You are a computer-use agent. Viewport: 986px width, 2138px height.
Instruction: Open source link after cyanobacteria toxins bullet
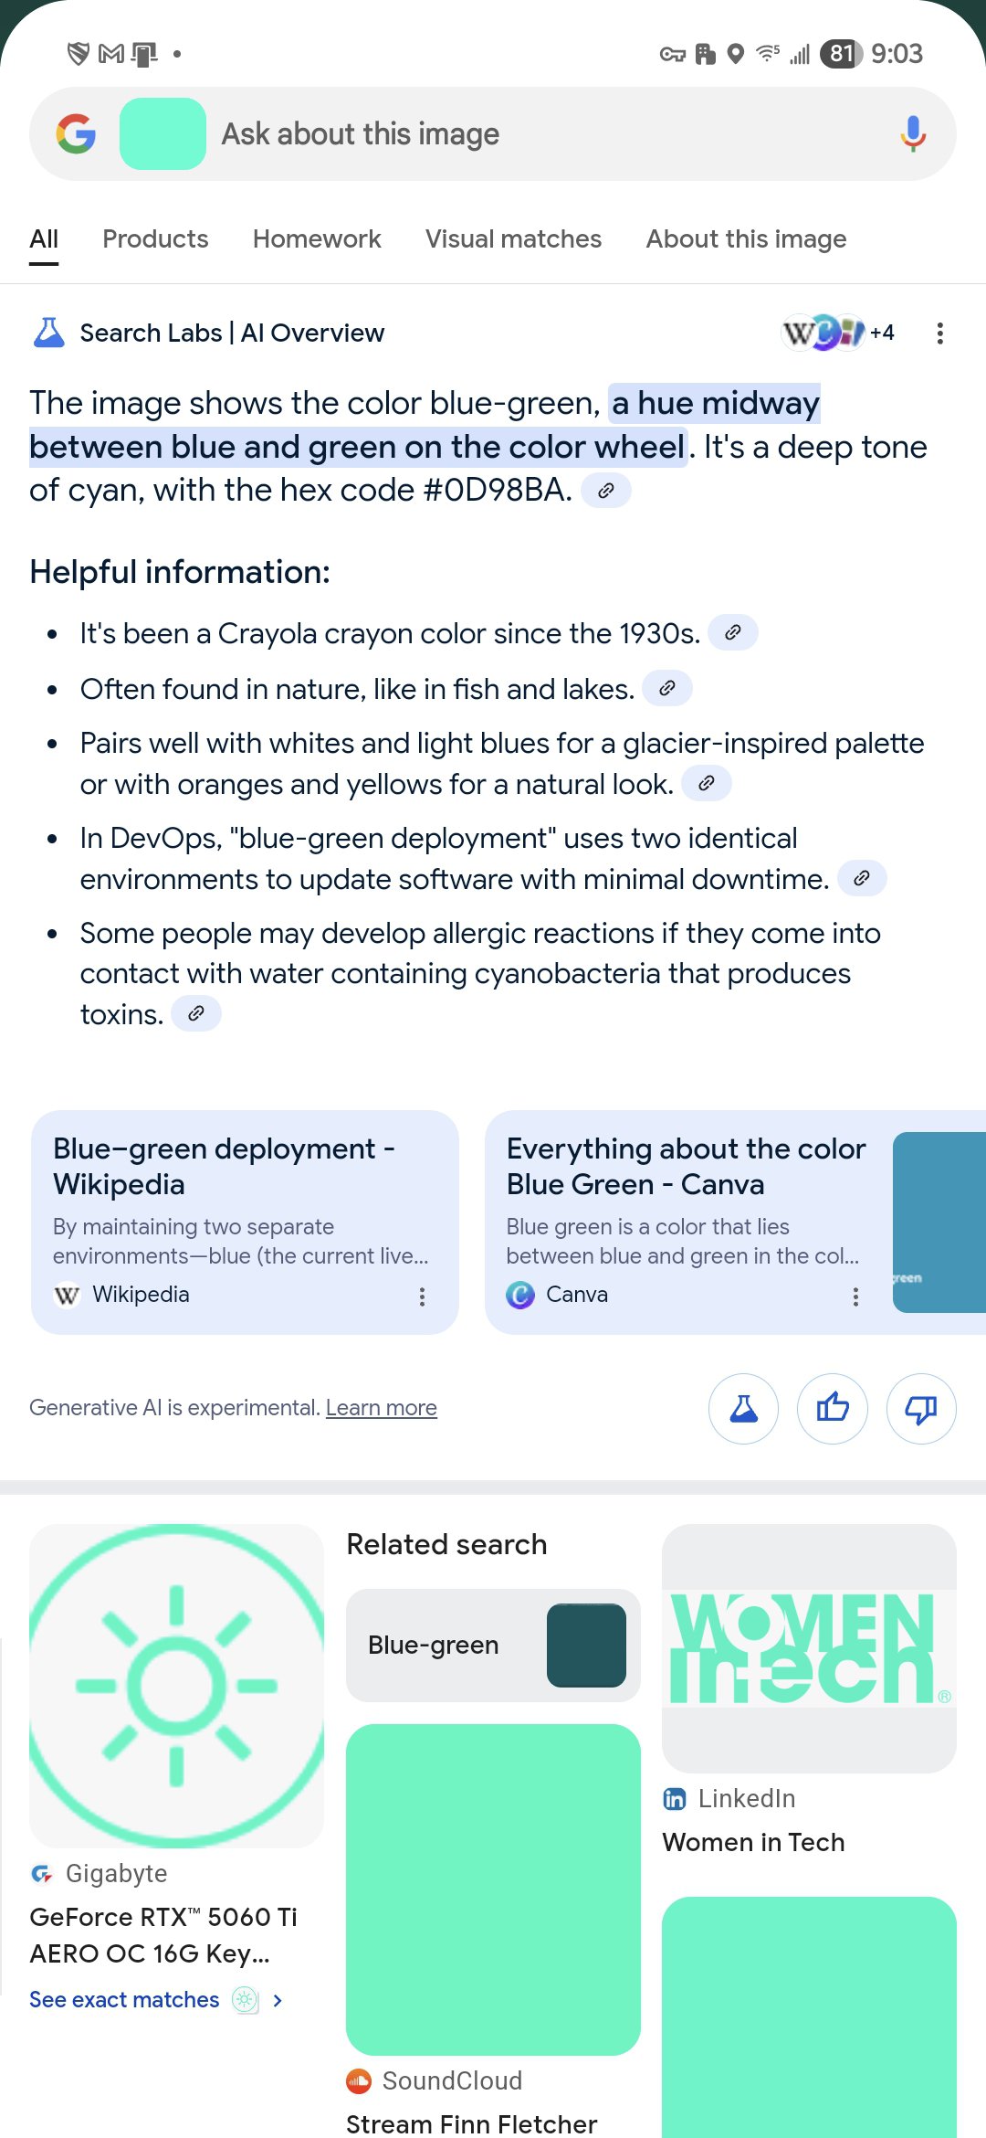tap(196, 1013)
